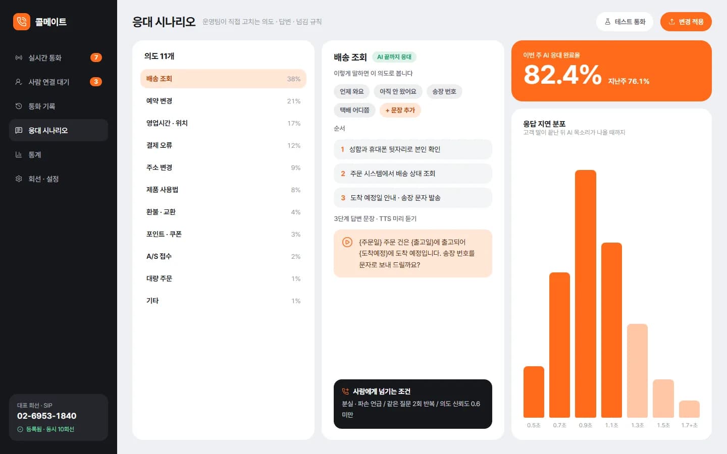The height and width of the screenshot is (454, 727).
Task: Open the 사람에게 넘기는 조건 card
Action: tap(413, 404)
